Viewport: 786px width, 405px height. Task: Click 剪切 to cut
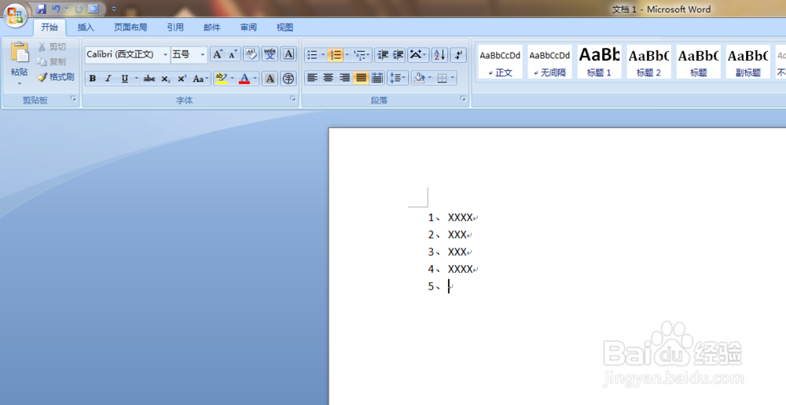click(x=52, y=46)
